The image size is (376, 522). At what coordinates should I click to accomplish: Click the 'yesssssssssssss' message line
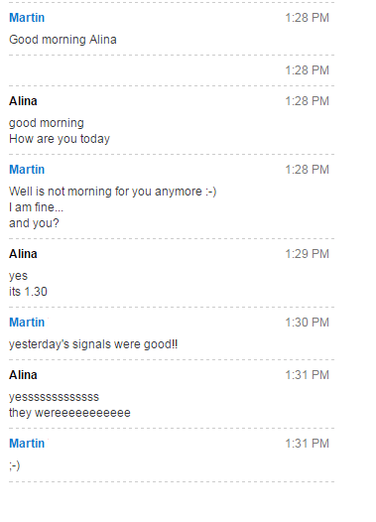click(x=54, y=397)
